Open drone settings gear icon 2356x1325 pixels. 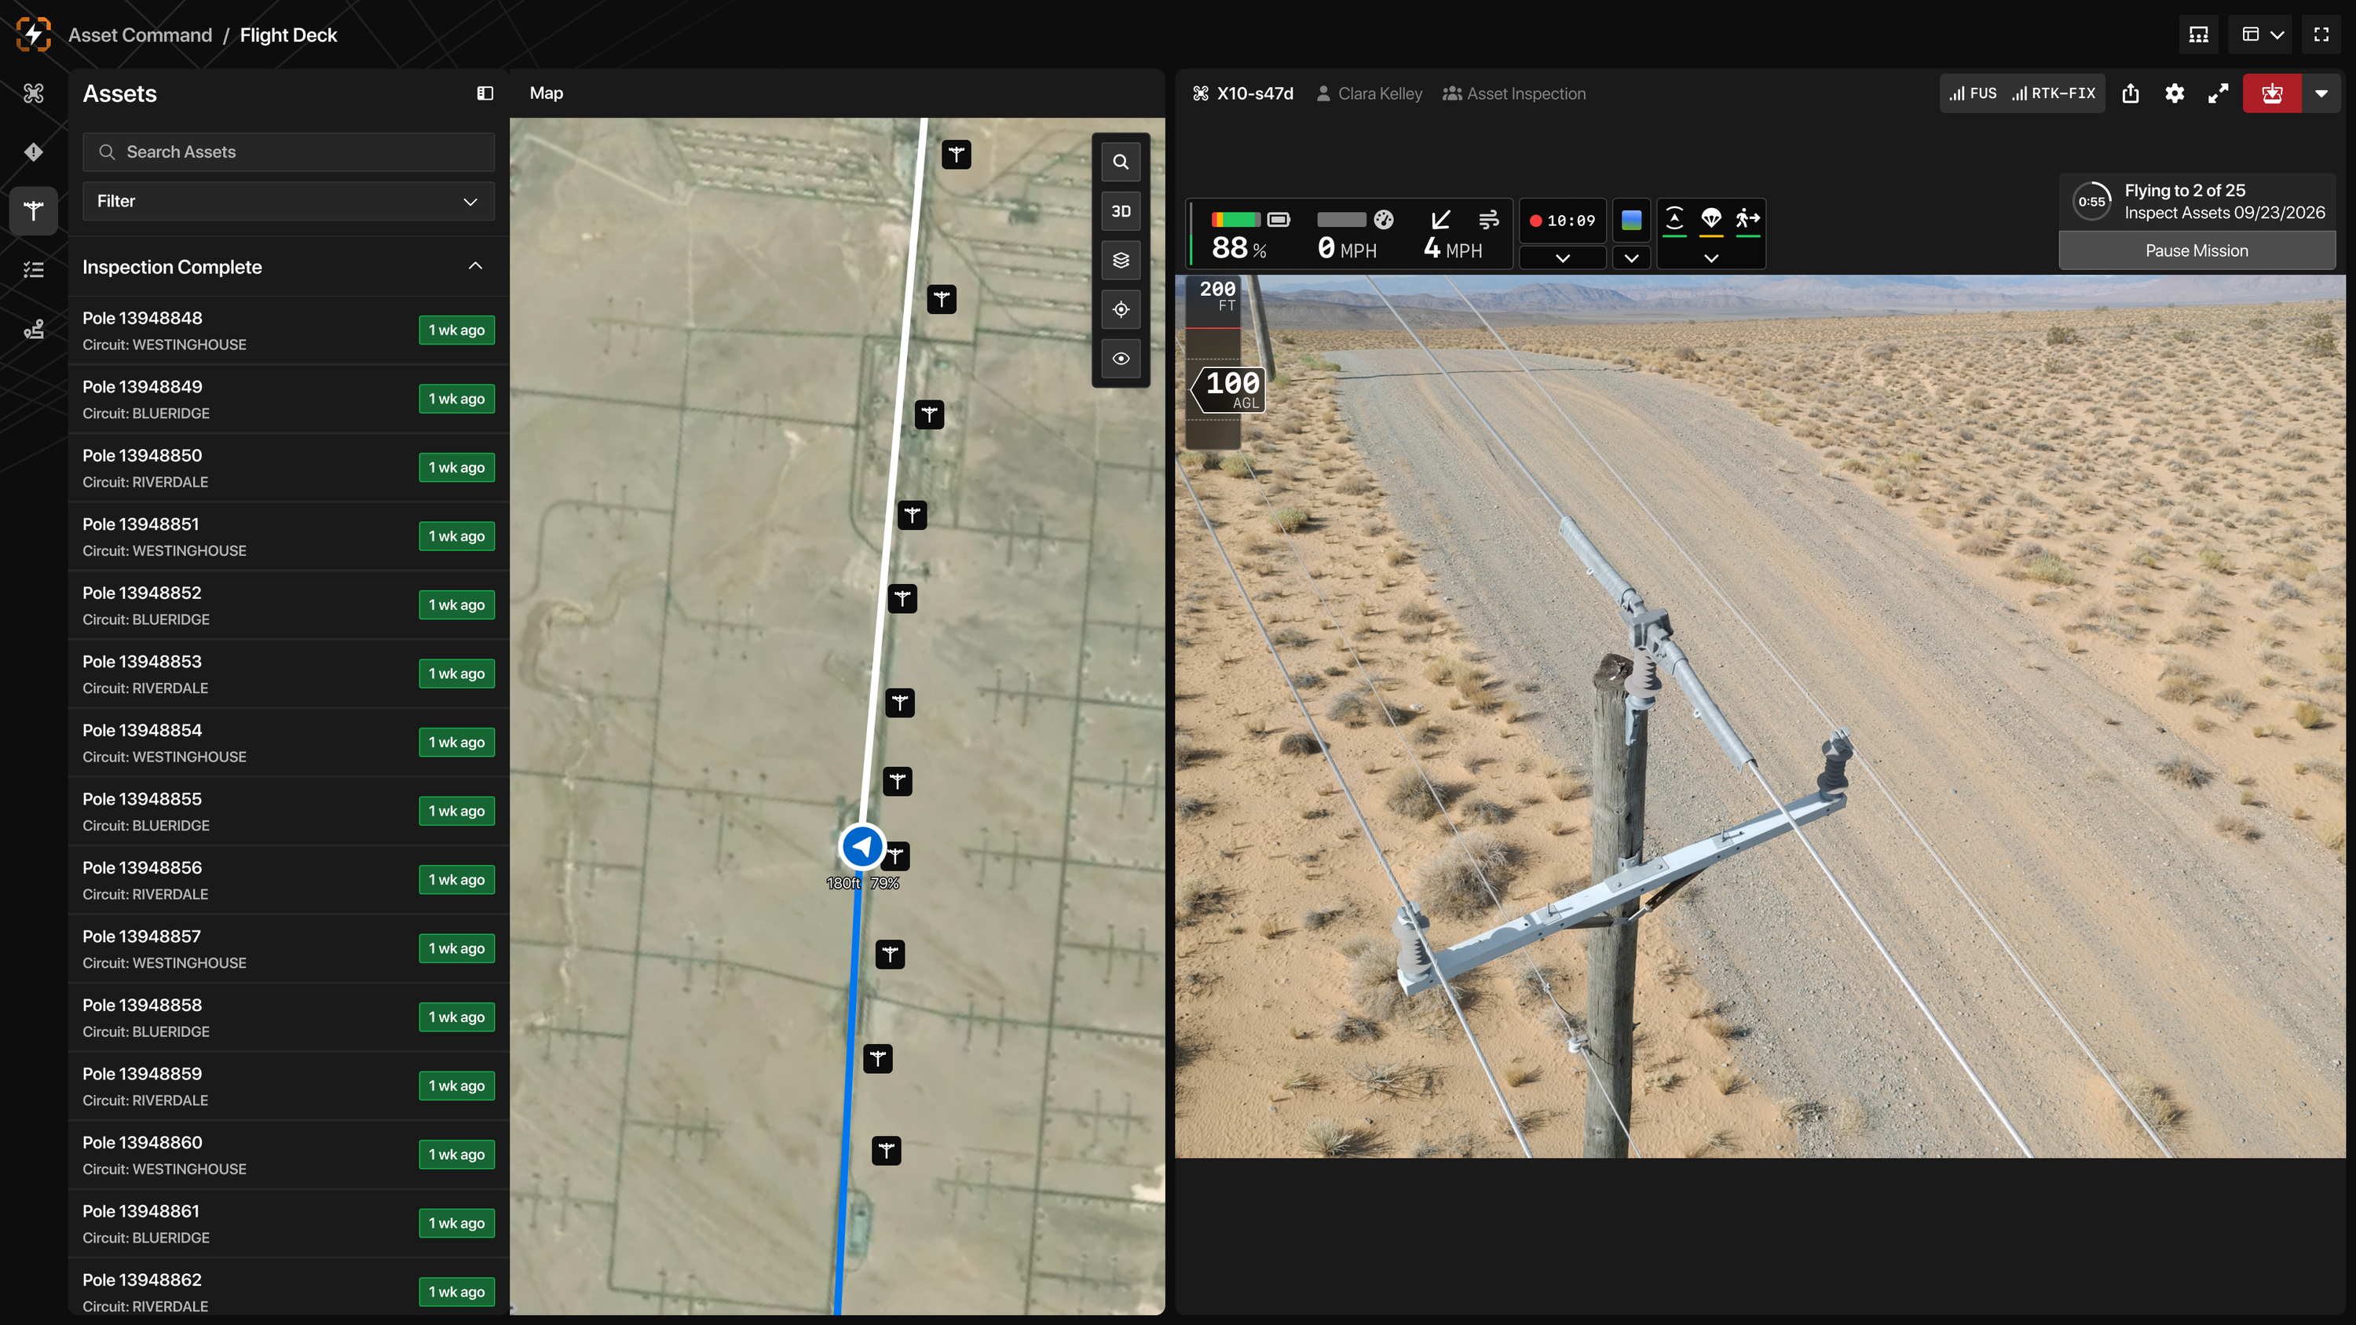point(2174,93)
